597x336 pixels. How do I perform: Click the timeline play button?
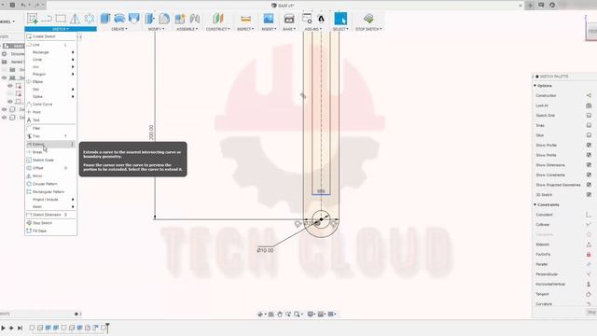pos(4,328)
